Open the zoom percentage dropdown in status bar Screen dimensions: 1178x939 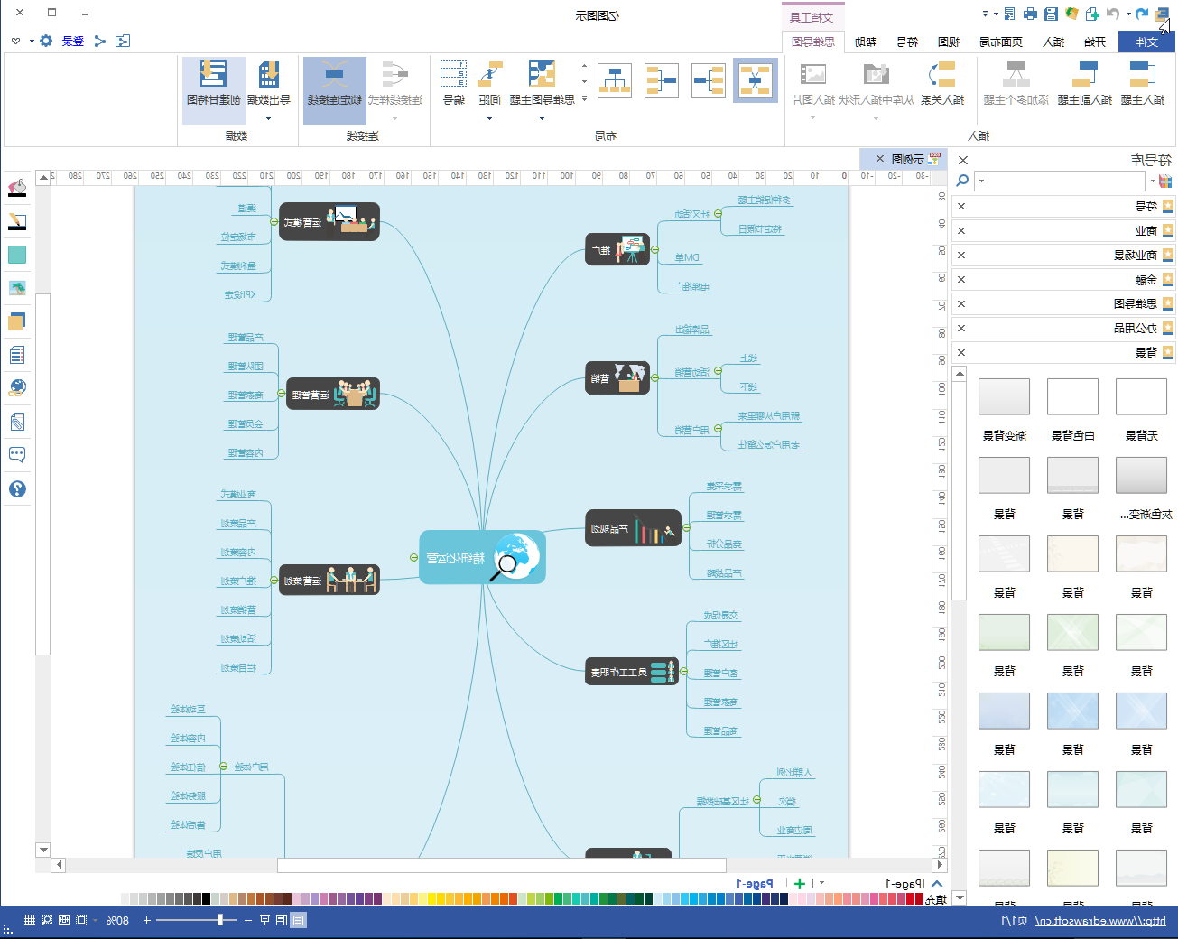[x=96, y=920]
